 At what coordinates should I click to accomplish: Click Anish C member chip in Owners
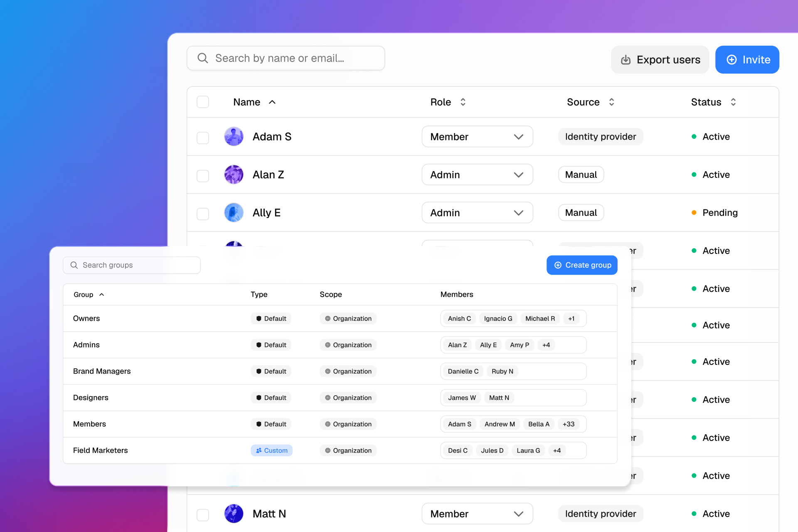(x=459, y=318)
